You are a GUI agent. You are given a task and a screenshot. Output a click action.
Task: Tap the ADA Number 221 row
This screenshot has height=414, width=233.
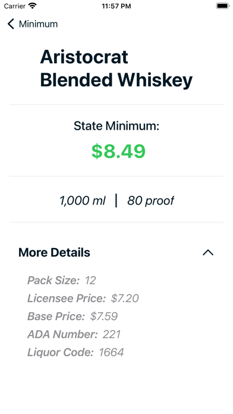click(74, 334)
